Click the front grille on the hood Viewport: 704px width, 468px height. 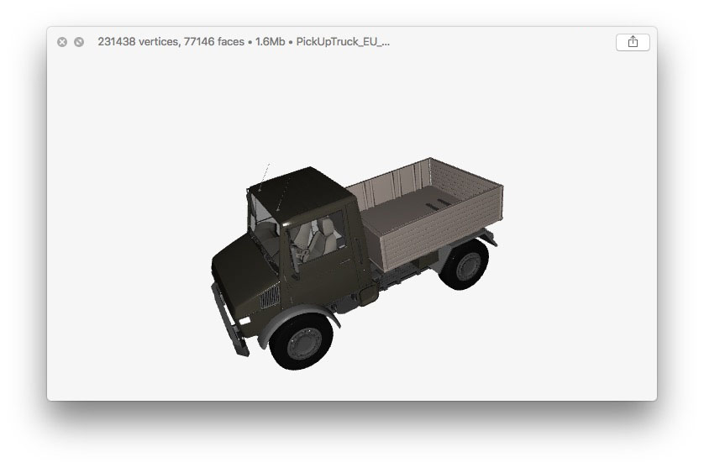pos(269,297)
